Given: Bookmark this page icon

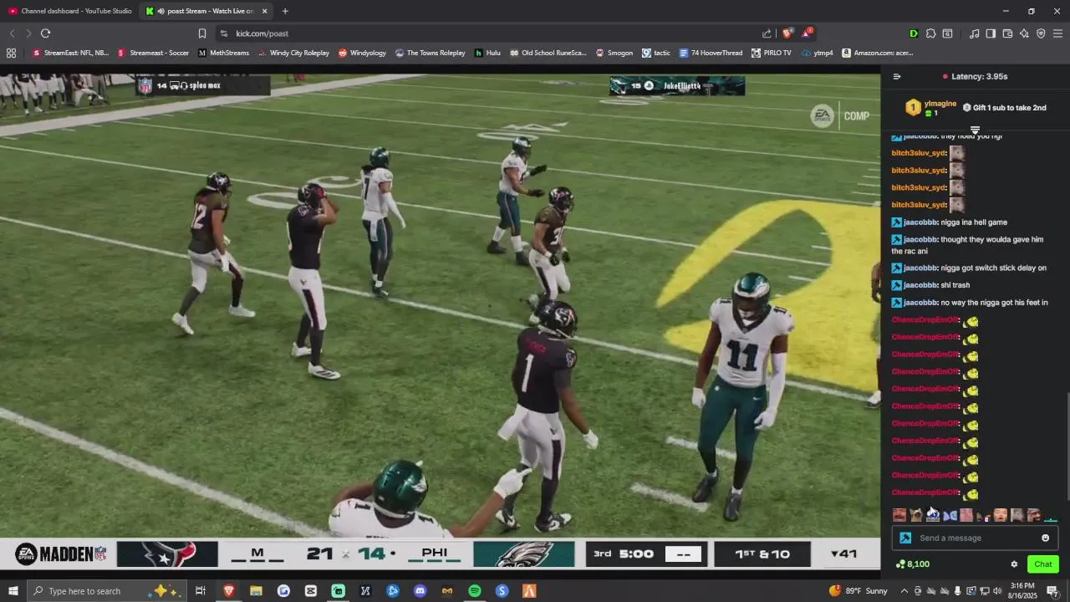Looking at the screenshot, I should [202, 33].
